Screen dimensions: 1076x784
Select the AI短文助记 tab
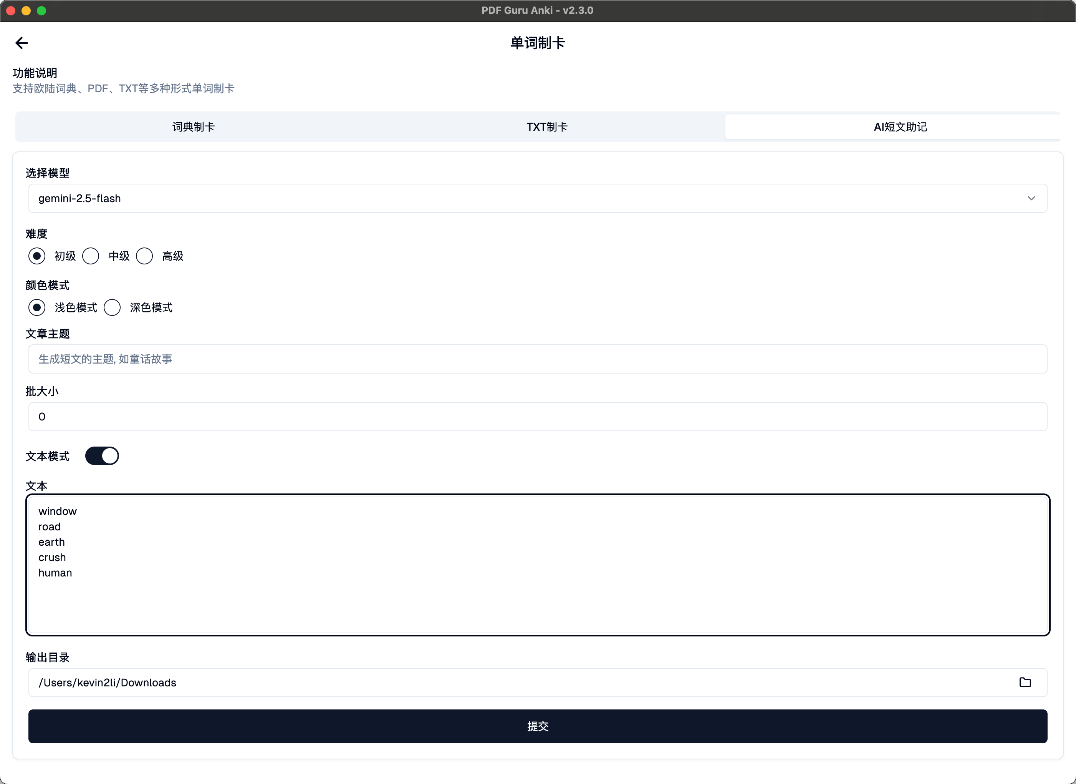coord(900,127)
